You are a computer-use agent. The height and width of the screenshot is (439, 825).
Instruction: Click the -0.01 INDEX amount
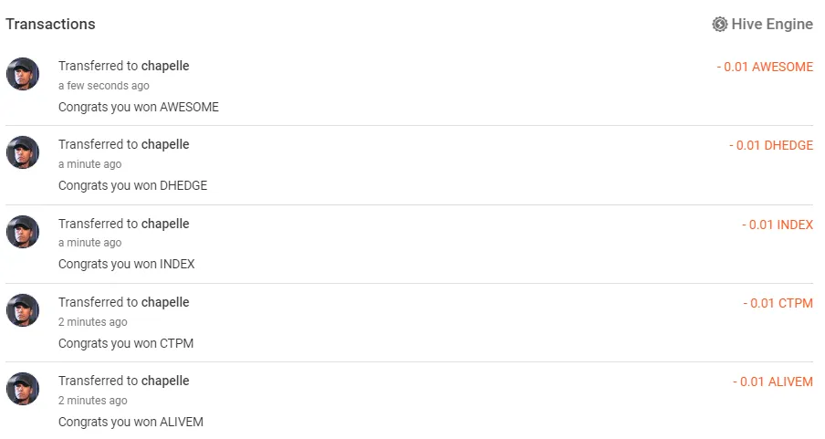pos(778,225)
